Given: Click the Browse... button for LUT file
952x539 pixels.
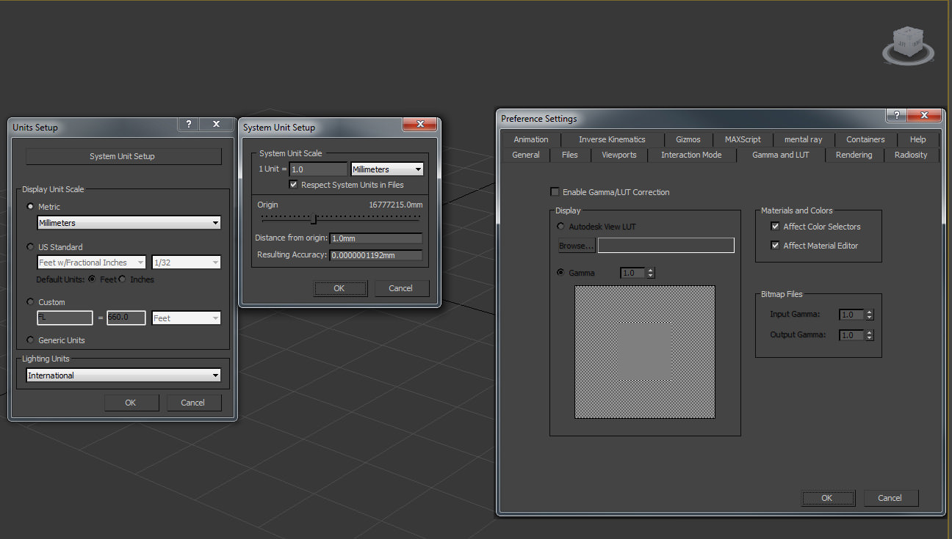Looking at the screenshot, I should point(577,246).
